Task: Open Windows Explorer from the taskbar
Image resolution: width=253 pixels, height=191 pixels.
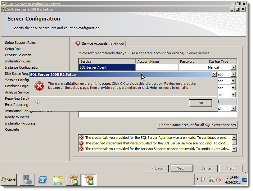Action: (58, 180)
